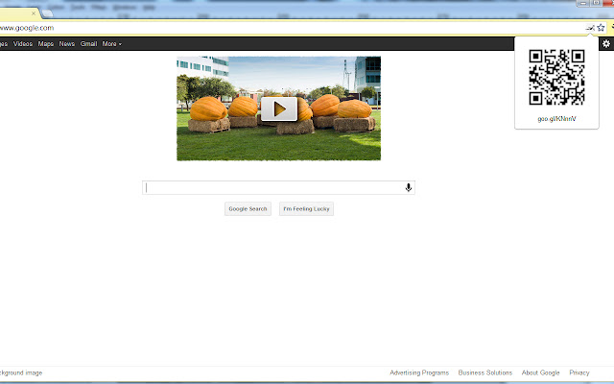This screenshot has height=384, width=614.
Task: Start voice search with microphone icon
Action: pos(408,188)
